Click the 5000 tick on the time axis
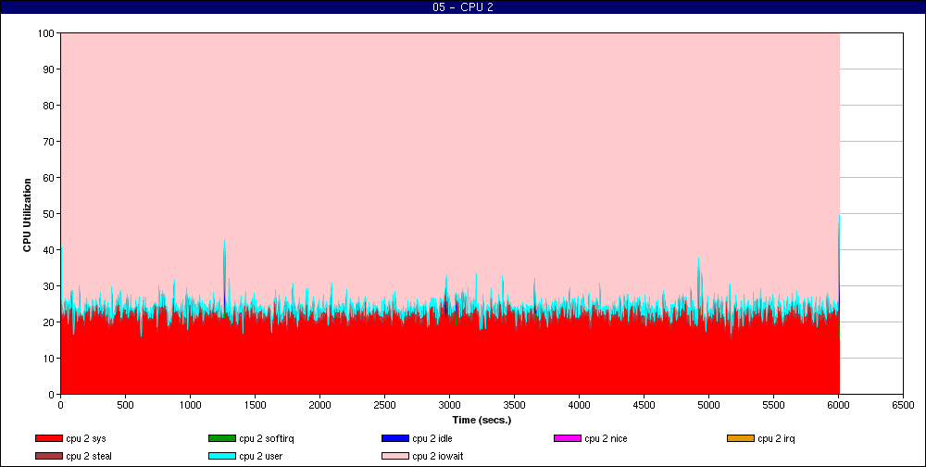Image resolution: width=926 pixels, height=467 pixels. click(x=708, y=406)
